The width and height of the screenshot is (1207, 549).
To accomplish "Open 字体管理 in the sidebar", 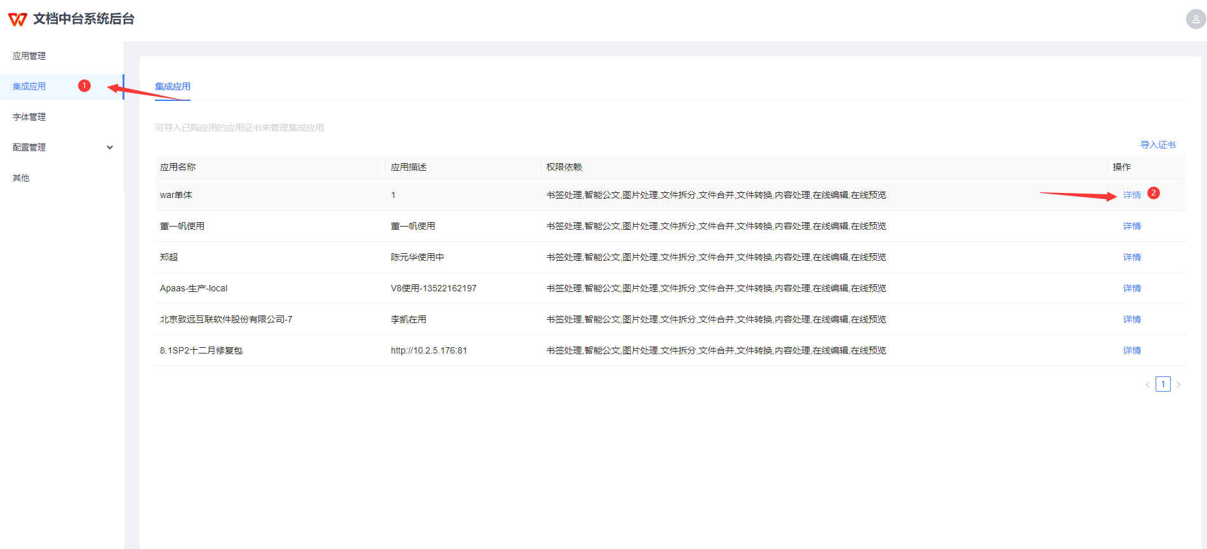I will point(29,117).
